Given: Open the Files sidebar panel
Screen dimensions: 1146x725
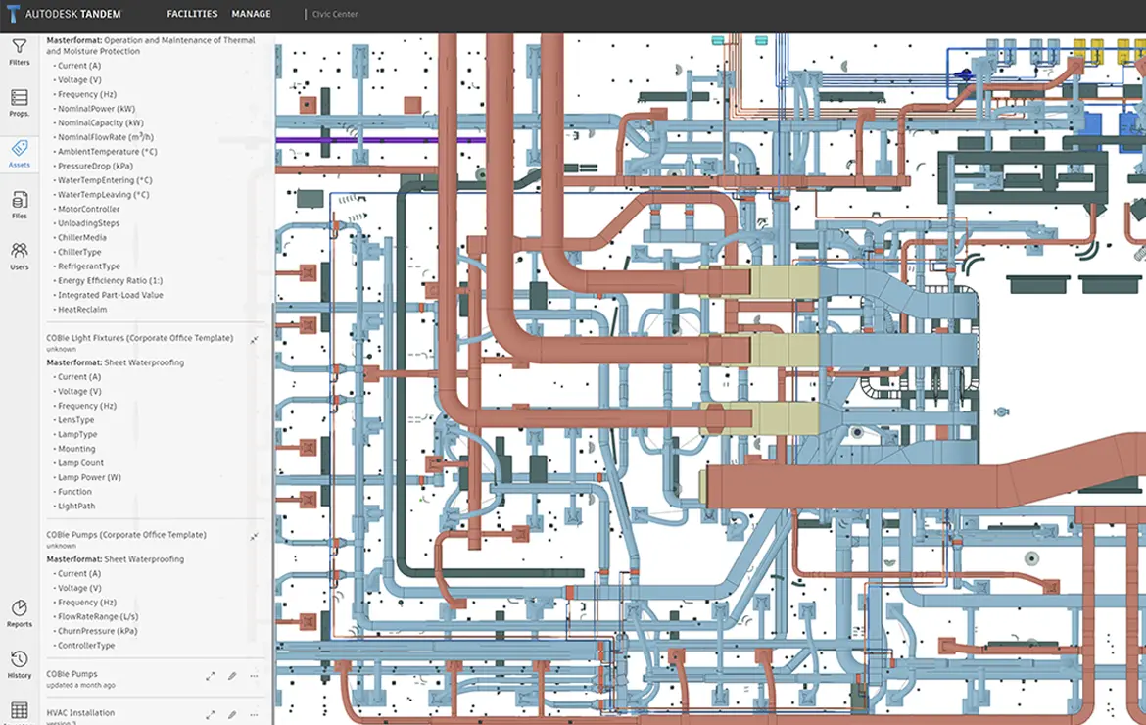Looking at the screenshot, I should click(x=20, y=206).
